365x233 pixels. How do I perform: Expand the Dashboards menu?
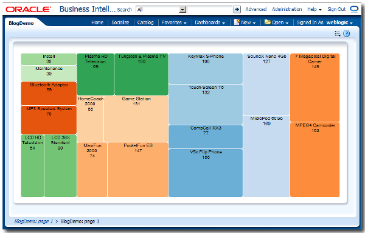coord(210,23)
